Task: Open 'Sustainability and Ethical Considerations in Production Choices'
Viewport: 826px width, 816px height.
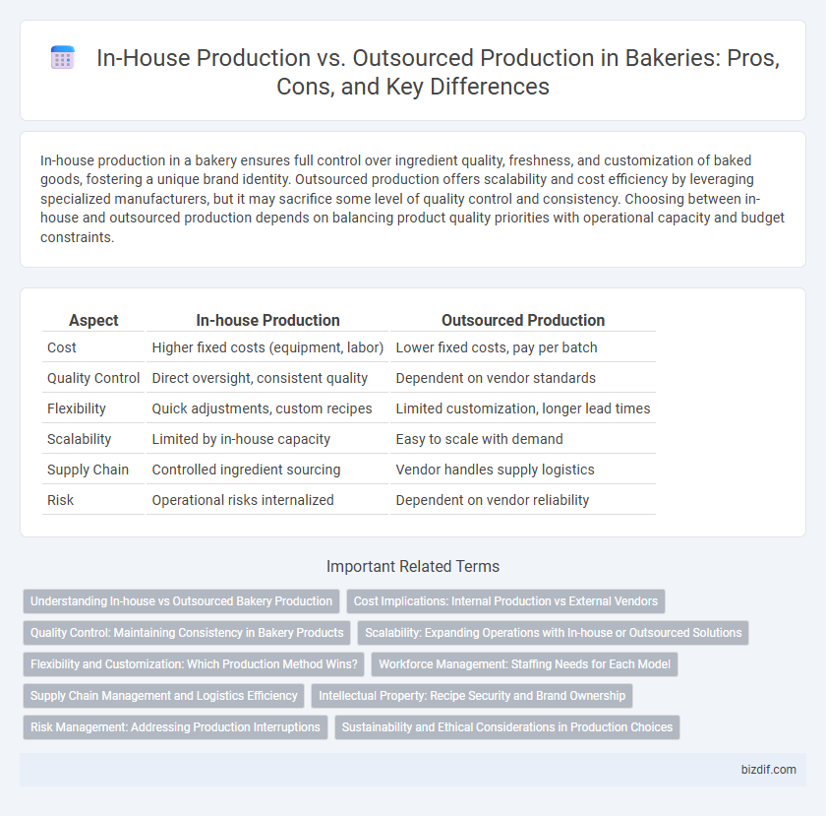Action: [x=507, y=726]
